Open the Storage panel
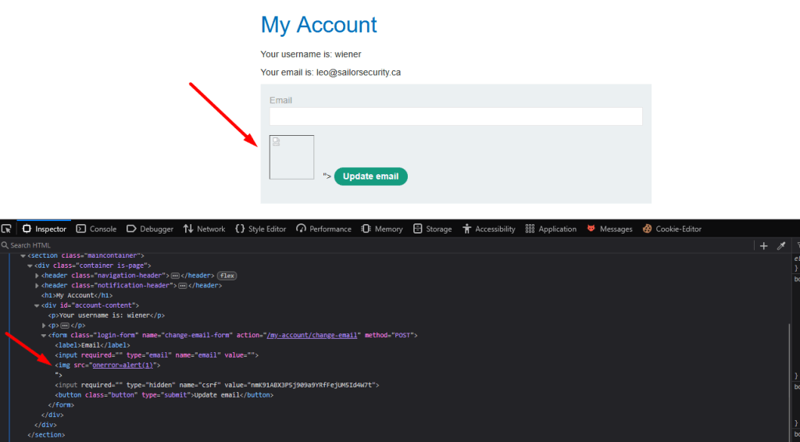Viewport: 800px width, 442px height. [x=432, y=229]
